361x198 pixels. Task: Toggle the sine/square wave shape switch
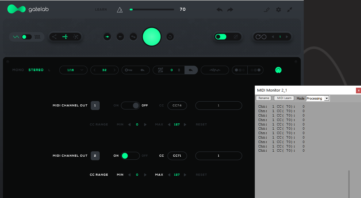pyautogui.click(x=27, y=37)
